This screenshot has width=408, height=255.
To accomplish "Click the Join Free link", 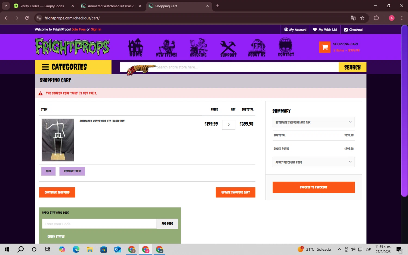I will point(79,29).
